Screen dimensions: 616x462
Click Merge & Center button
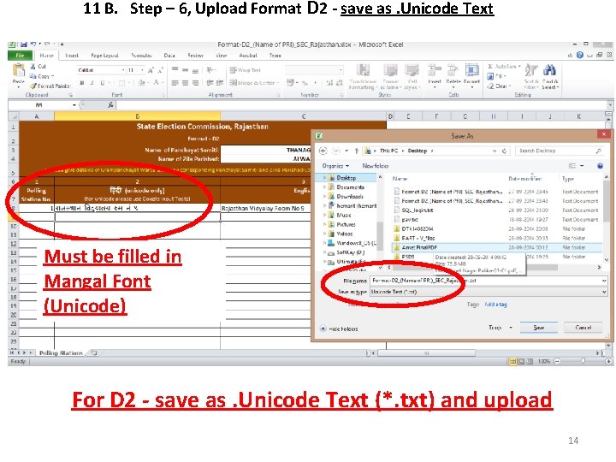pos(255,82)
